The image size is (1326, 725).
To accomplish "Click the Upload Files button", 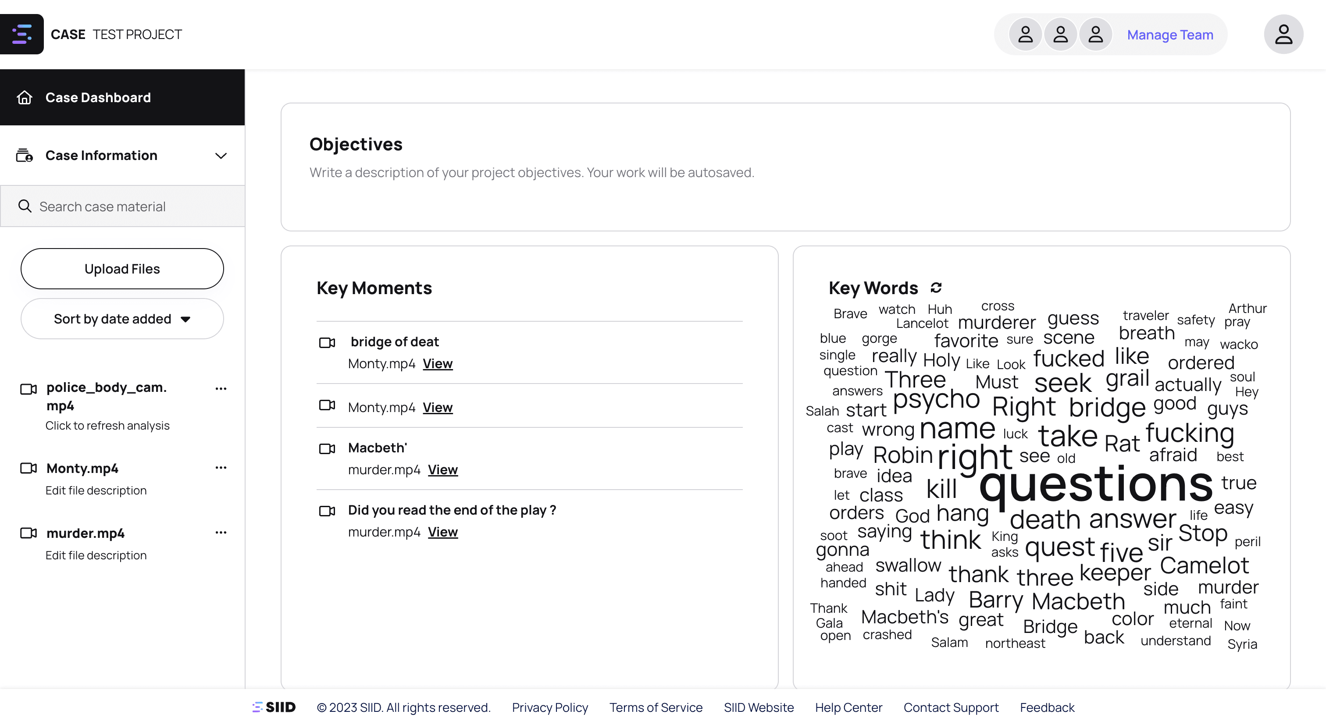I will [122, 269].
